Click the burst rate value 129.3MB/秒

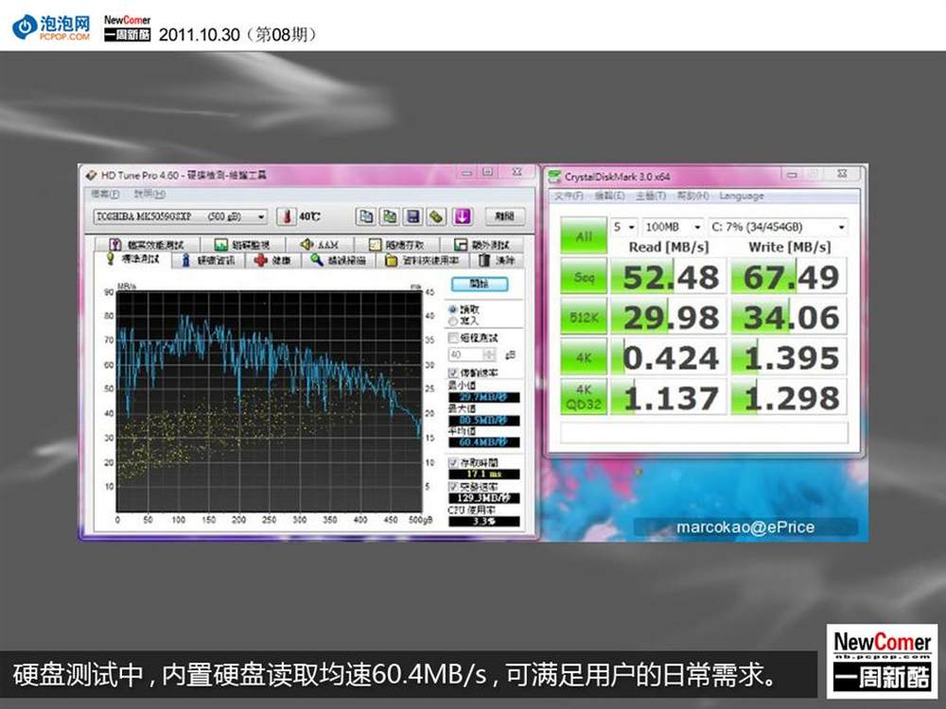point(483,498)
